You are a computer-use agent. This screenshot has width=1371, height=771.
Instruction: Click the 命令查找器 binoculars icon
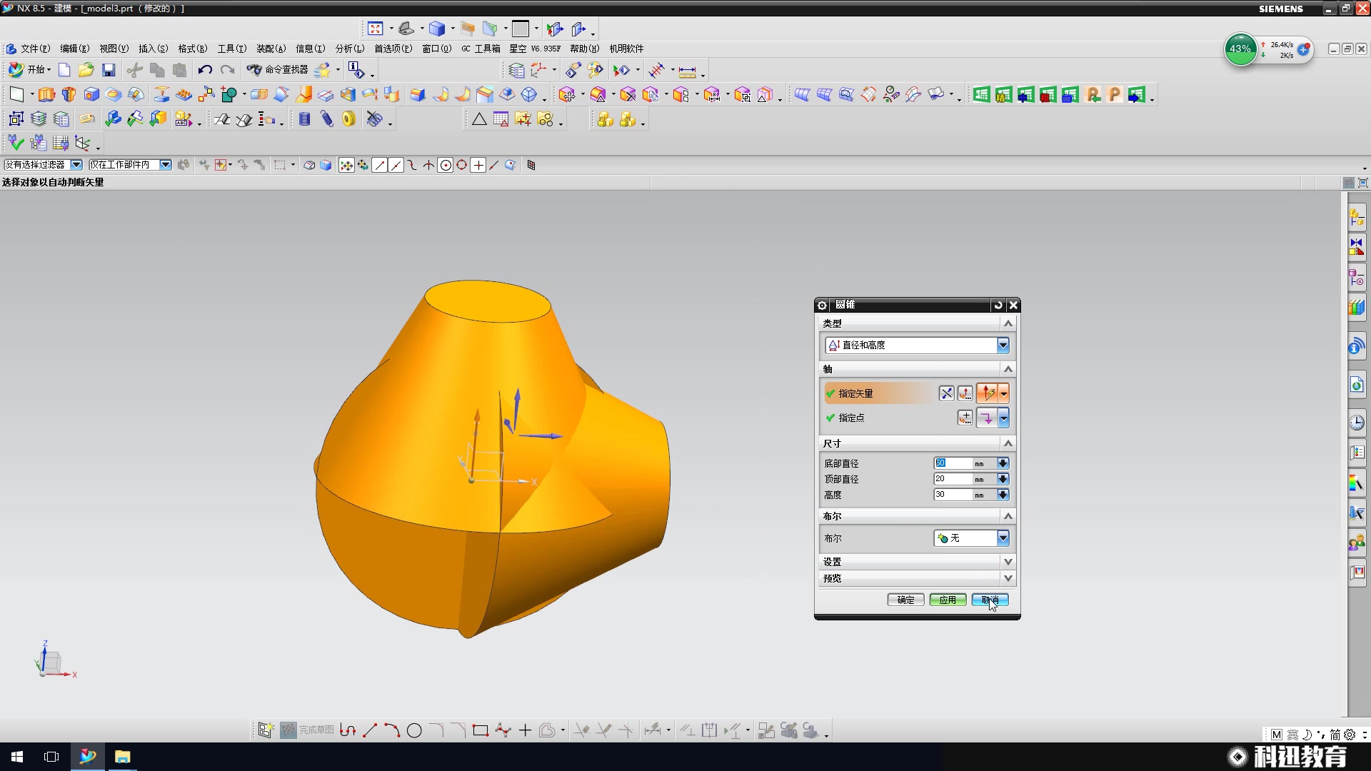[x=254, y=69]
